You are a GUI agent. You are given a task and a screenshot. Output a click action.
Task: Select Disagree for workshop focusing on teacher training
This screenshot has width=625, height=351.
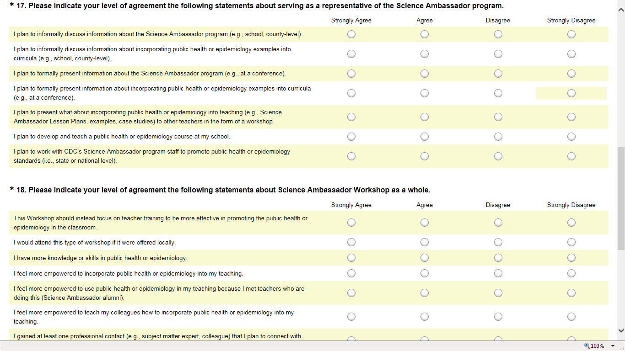click(x=498, y=223)
